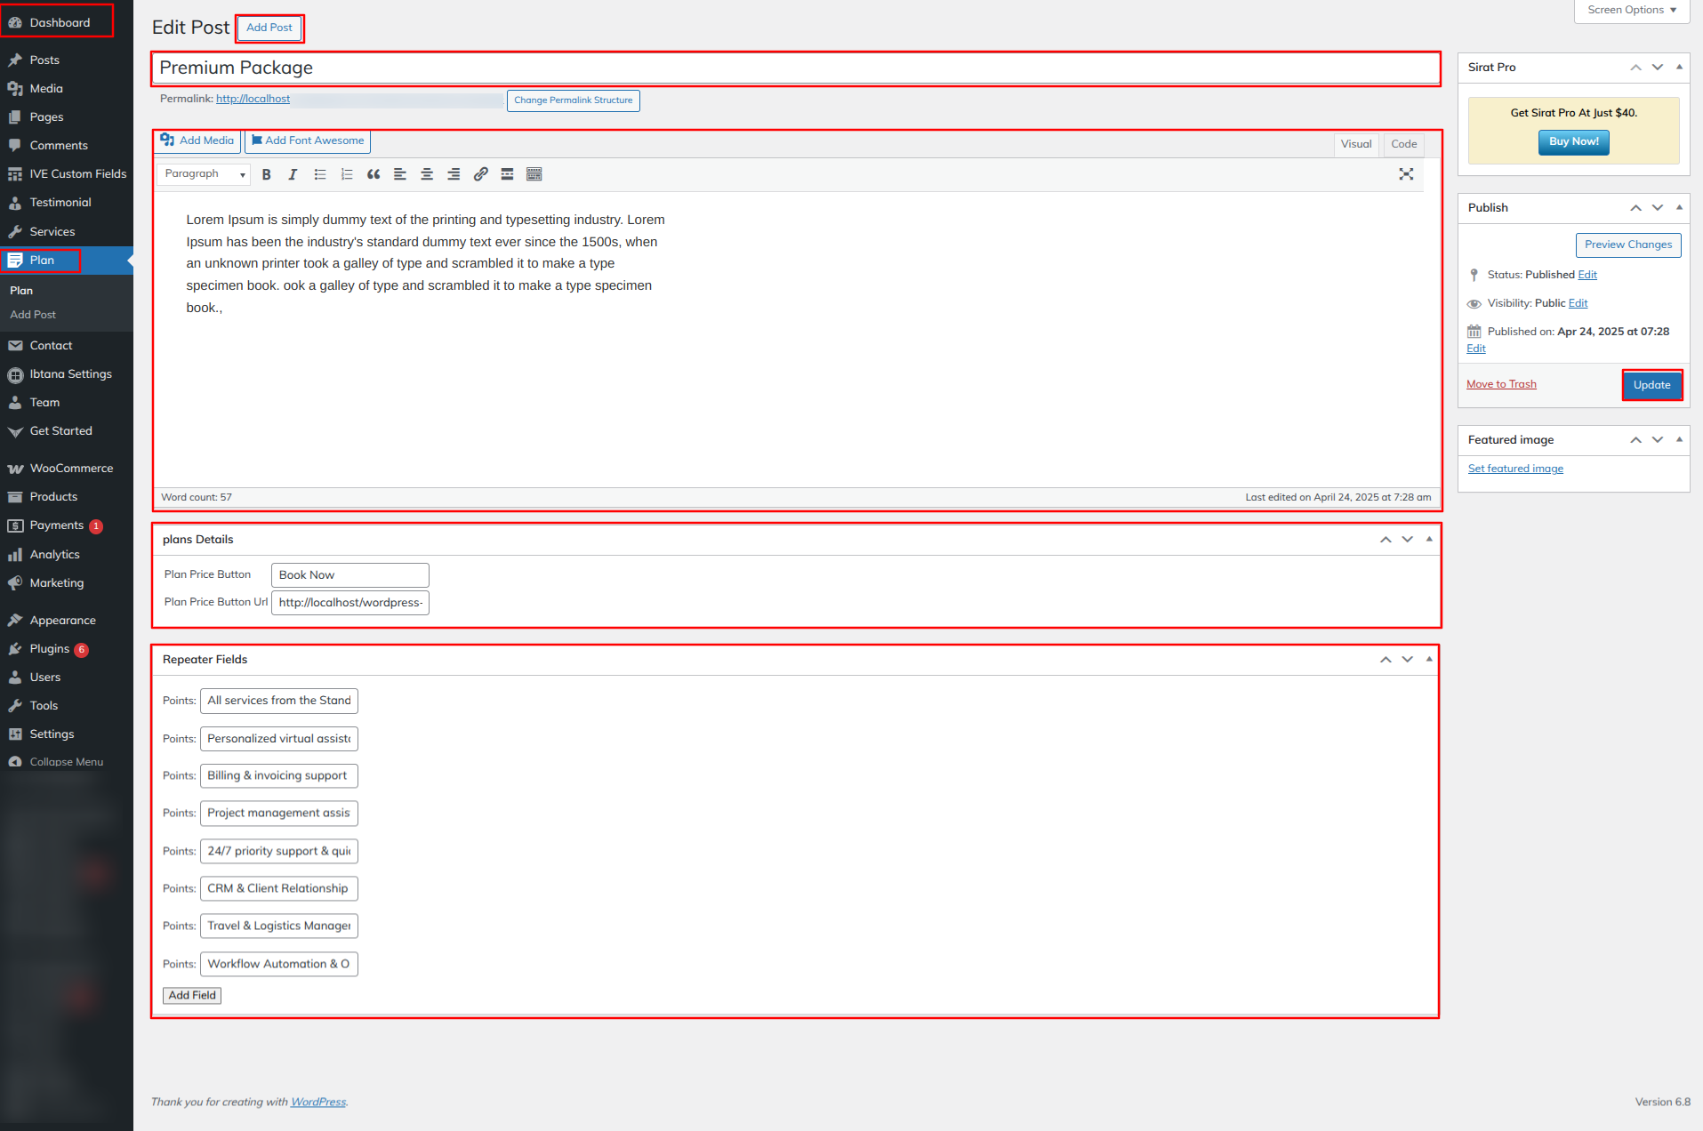Click the insert link icon

(480, 174)
